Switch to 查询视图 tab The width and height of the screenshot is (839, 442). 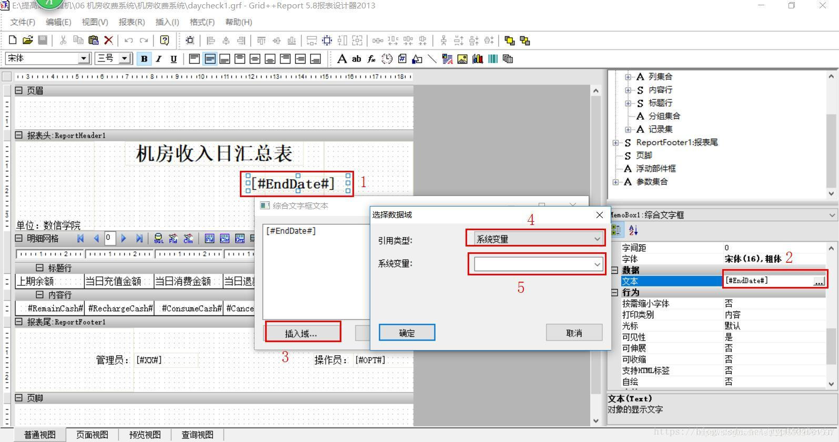click(197, 435)
